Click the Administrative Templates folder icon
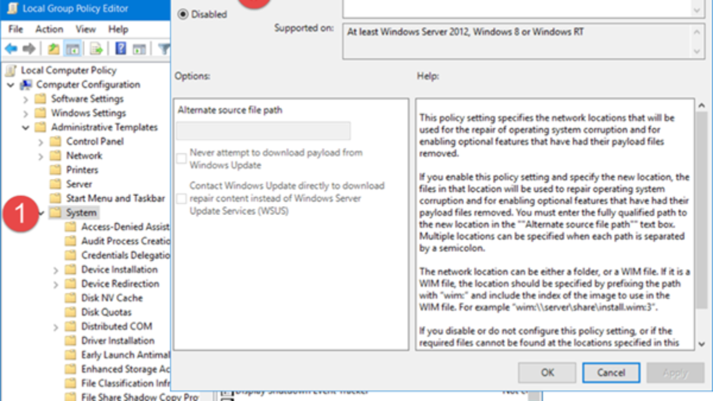Image resolution: width=713 pixels, height=401 pixels. click(40, 127)
